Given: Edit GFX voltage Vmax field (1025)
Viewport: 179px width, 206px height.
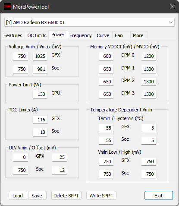Looking at the screenshot, I should pos(40,56).
